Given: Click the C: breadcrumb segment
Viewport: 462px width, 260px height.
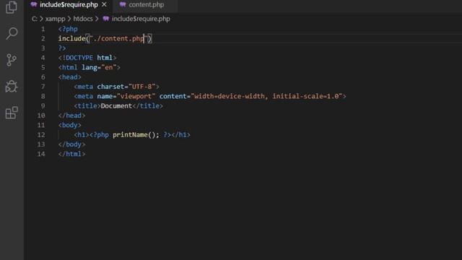Looking at the screenshot, I should pos(35,19).
